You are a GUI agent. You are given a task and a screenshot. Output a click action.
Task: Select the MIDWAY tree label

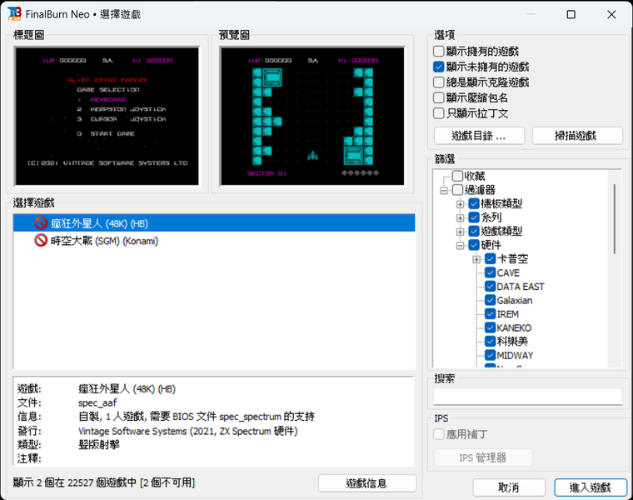coord(515,355)
